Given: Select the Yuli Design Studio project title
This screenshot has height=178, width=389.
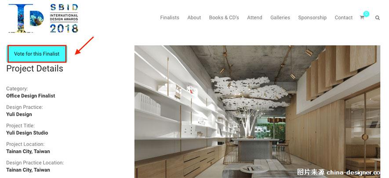Looking at the screenshot, I should click(x=27, y=133).
